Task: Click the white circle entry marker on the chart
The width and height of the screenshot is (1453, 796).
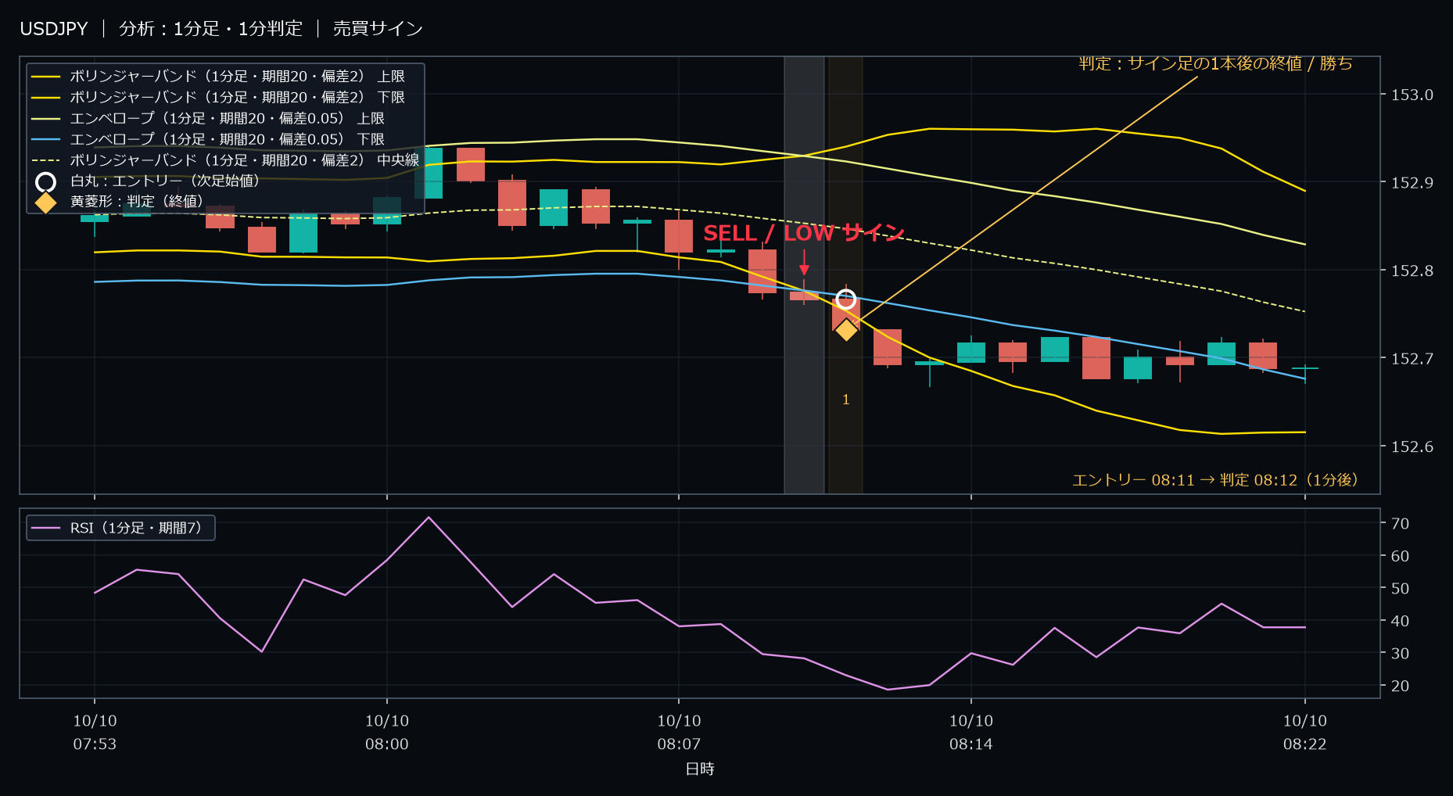Action: [x=845, y=299]
